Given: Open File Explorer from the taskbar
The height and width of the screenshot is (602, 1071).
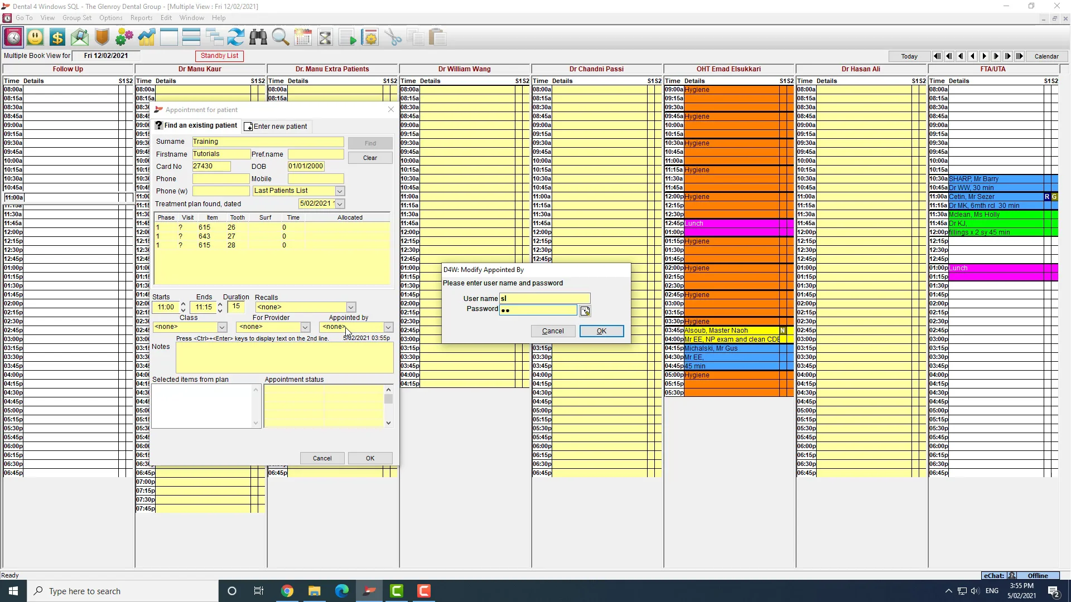Looking at the screenshot, I should [314, 591].
